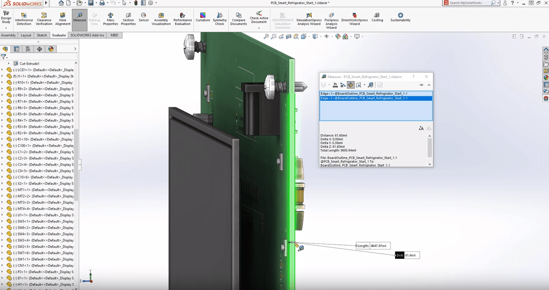Run Performance Evaluation

[x=183, y=19]
